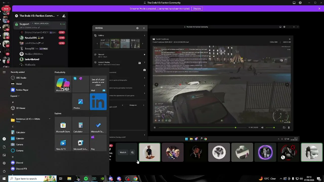
Task: Open the LinkedIn tile
Action: tap(98, 102)
